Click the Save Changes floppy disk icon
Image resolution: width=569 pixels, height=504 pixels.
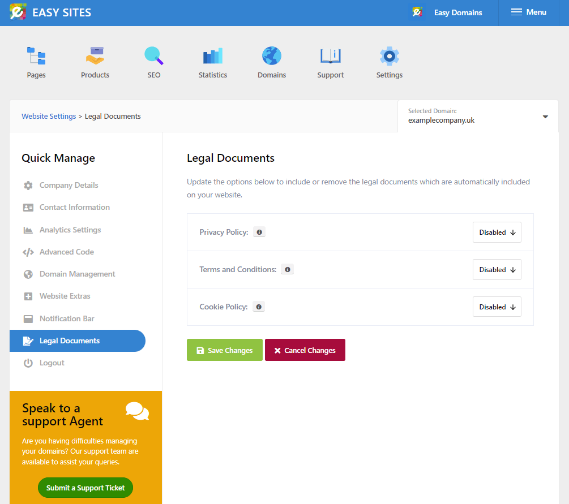200,350
